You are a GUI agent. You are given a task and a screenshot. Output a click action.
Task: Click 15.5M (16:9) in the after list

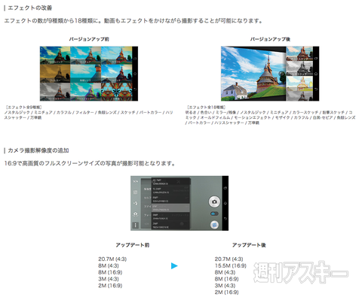(x=231, y=265)
